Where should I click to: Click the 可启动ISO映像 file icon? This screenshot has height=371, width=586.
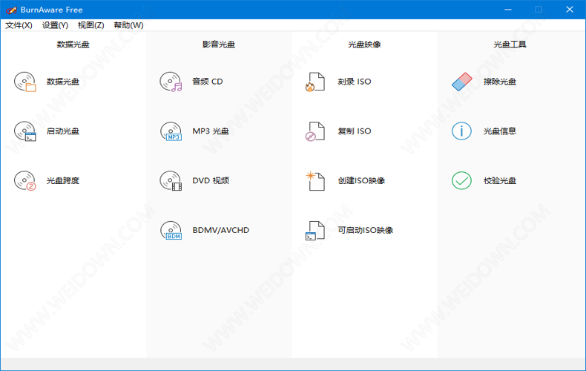[315, 230]
